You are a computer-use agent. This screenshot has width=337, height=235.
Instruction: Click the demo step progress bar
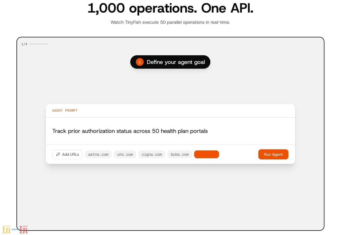(x=39, y=44)
